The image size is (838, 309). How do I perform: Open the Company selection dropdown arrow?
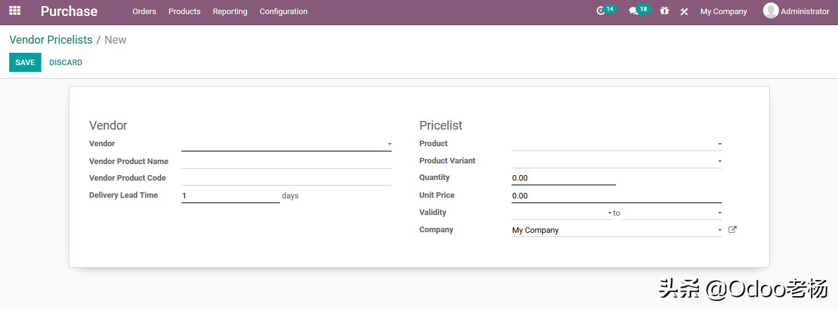coord(719,230)
